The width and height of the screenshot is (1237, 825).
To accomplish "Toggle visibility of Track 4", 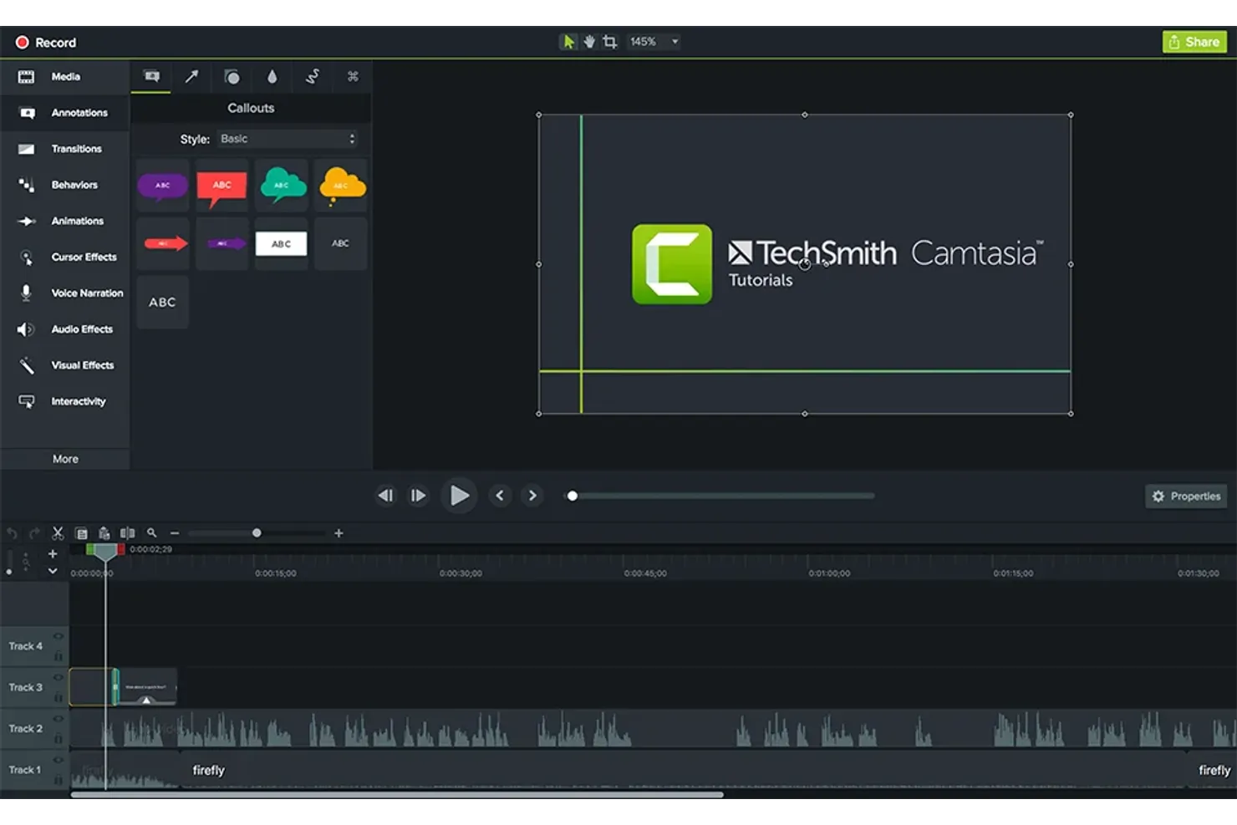I will 58,635.
